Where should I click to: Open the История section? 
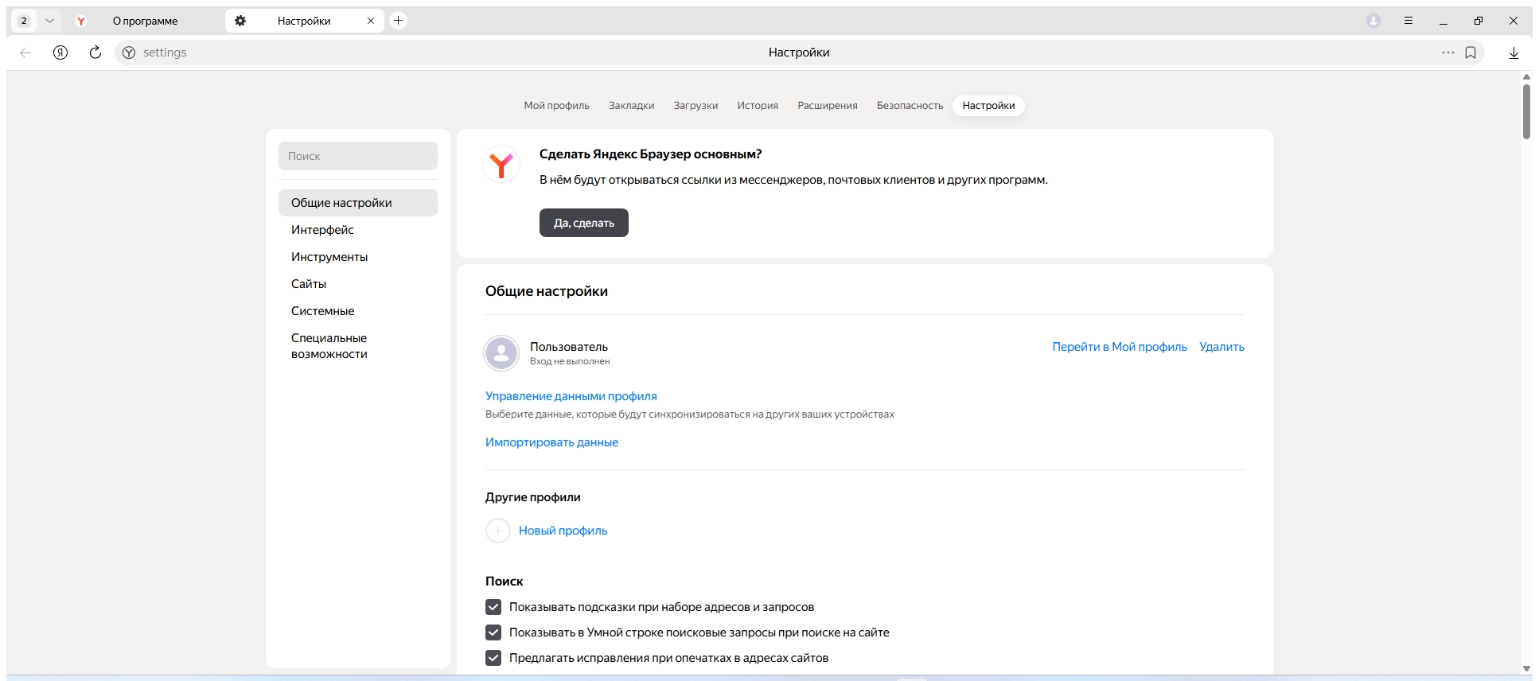point(758,106)
